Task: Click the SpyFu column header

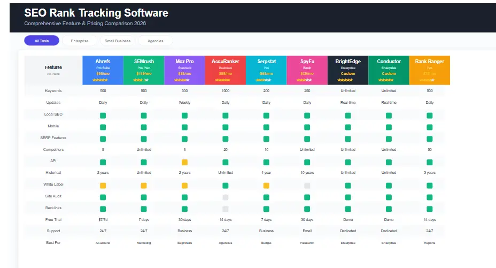Action: tap(307, 70)
